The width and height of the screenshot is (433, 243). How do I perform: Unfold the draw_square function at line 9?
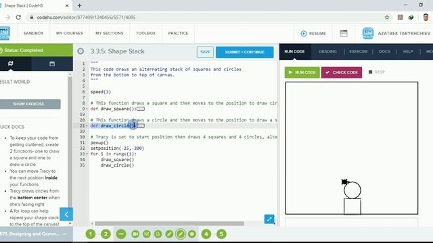coord(87,109)
